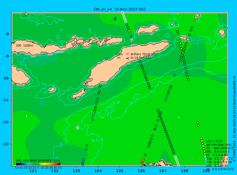Click the S3a 4.2 2.2 c 70 row
Screen dimensions: 237x175
219,159
